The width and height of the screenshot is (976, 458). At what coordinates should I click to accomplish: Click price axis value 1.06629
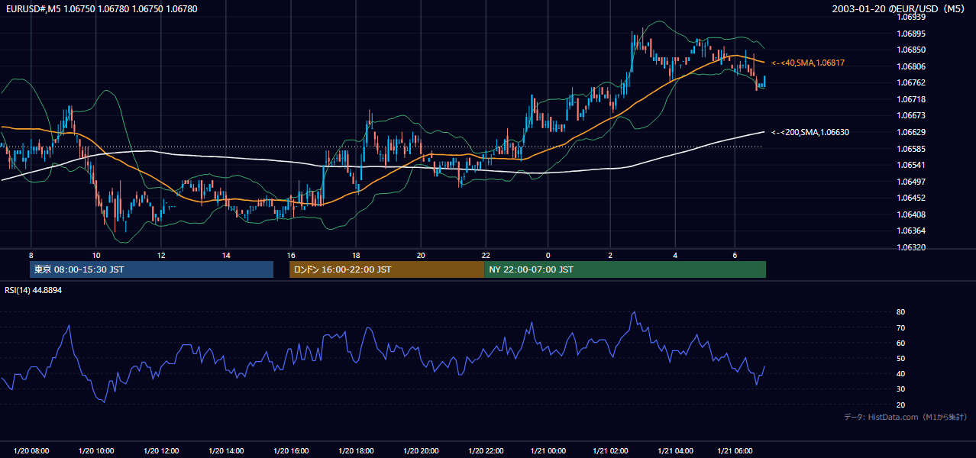pyautogui.click(x=912, y=132)
